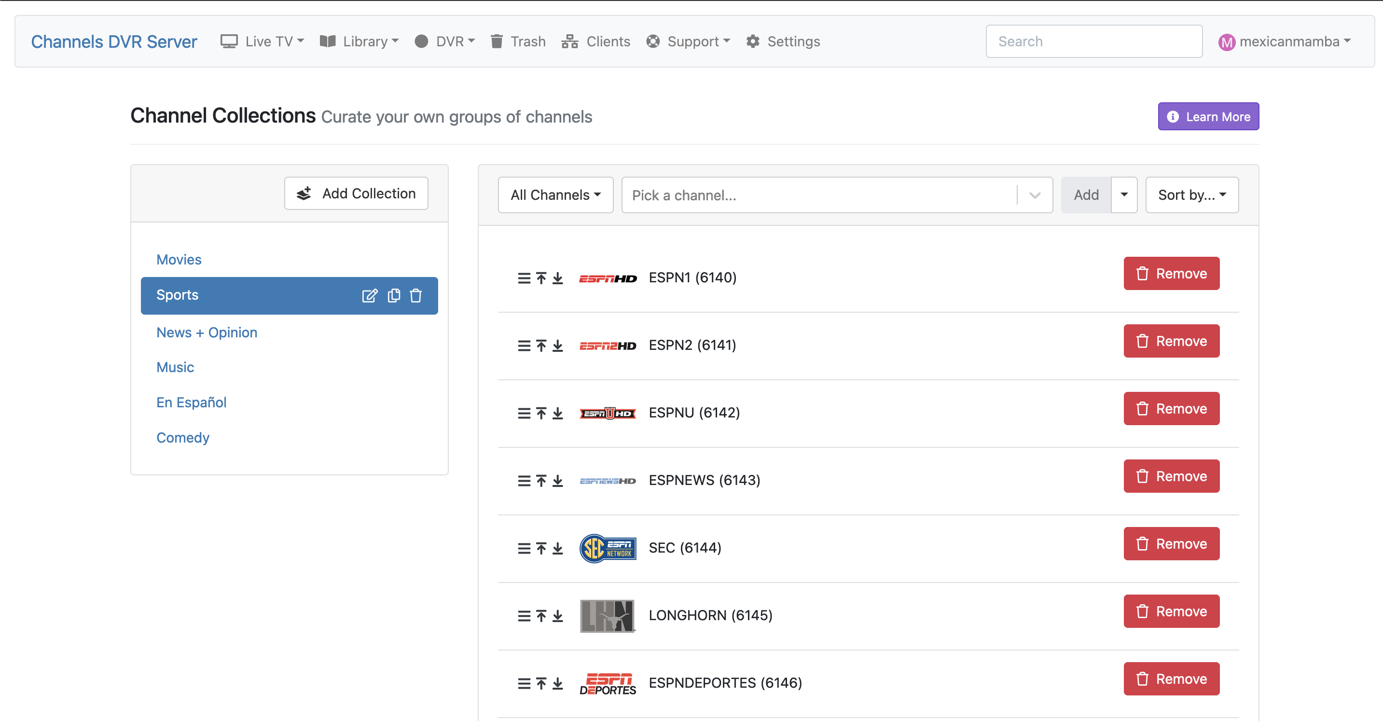Expand the Sort by dropdown

(1191, 195)
